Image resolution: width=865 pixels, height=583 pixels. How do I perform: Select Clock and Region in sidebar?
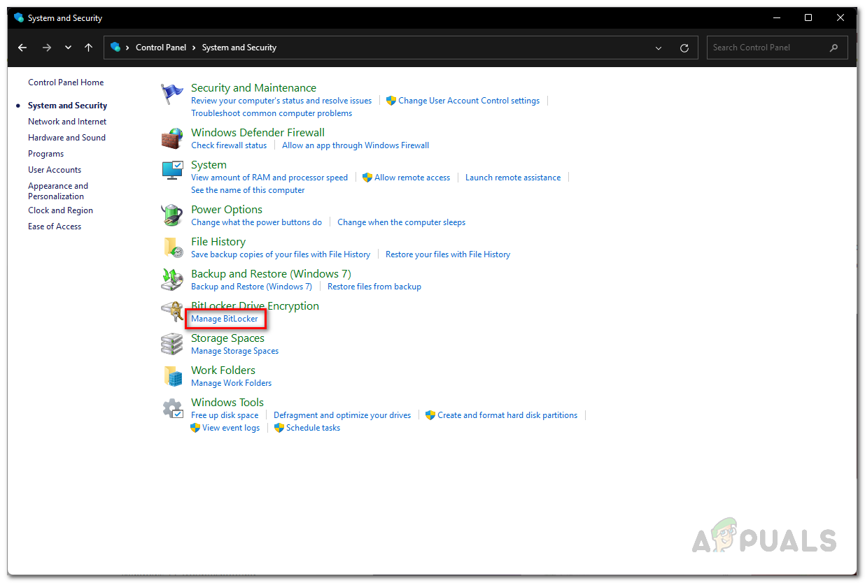60,210
